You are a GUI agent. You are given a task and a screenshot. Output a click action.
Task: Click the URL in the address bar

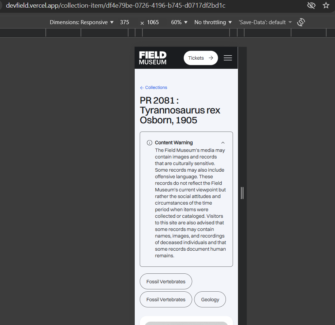click(x=116, y=5)
